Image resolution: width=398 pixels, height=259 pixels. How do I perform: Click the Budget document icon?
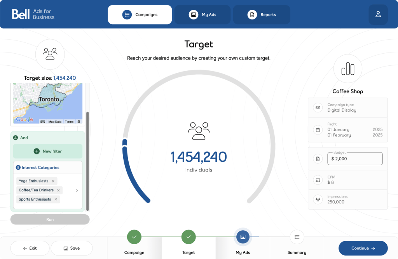[318, 159]
